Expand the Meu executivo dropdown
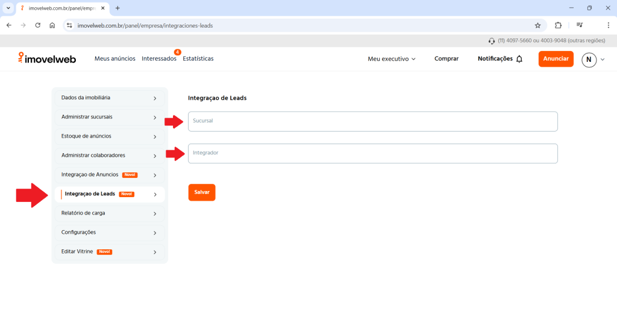Screen dimensions: 617x325 [x=392, y=59]
